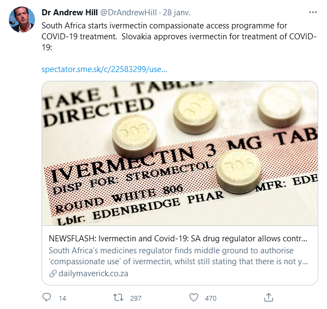Open the @DrAndrewHill handle link
This screenshot has width=327, height=309.
[129, 13]
